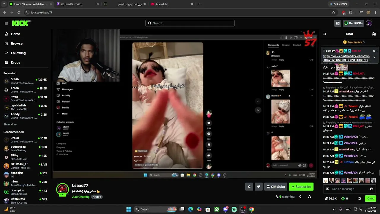
Task: Open taskbar microphone indicator
Action: [x=341, y=209]
